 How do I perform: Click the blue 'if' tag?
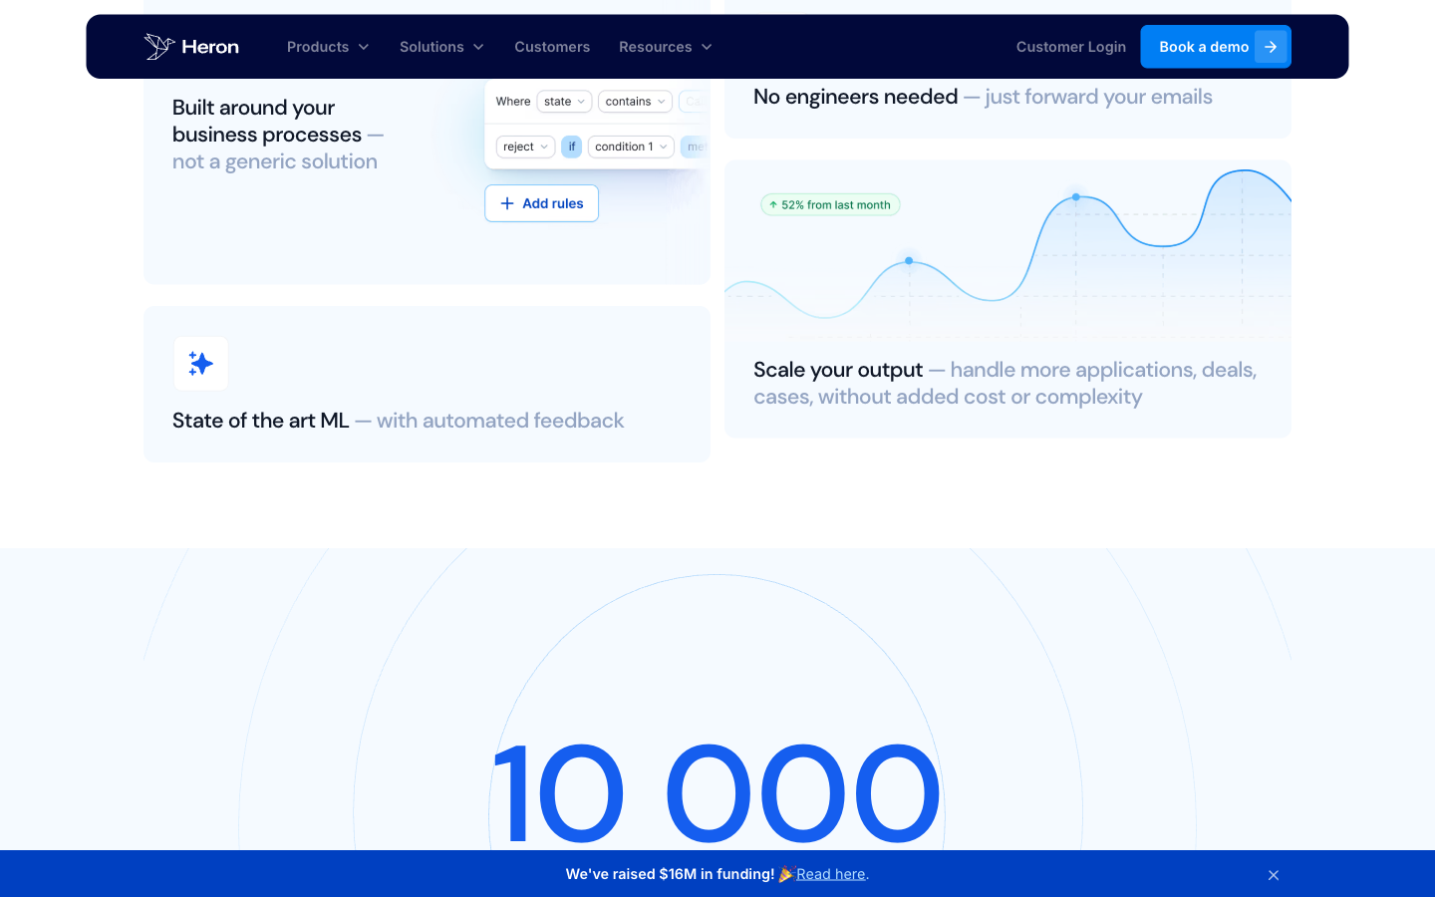[x=571, y=147]
